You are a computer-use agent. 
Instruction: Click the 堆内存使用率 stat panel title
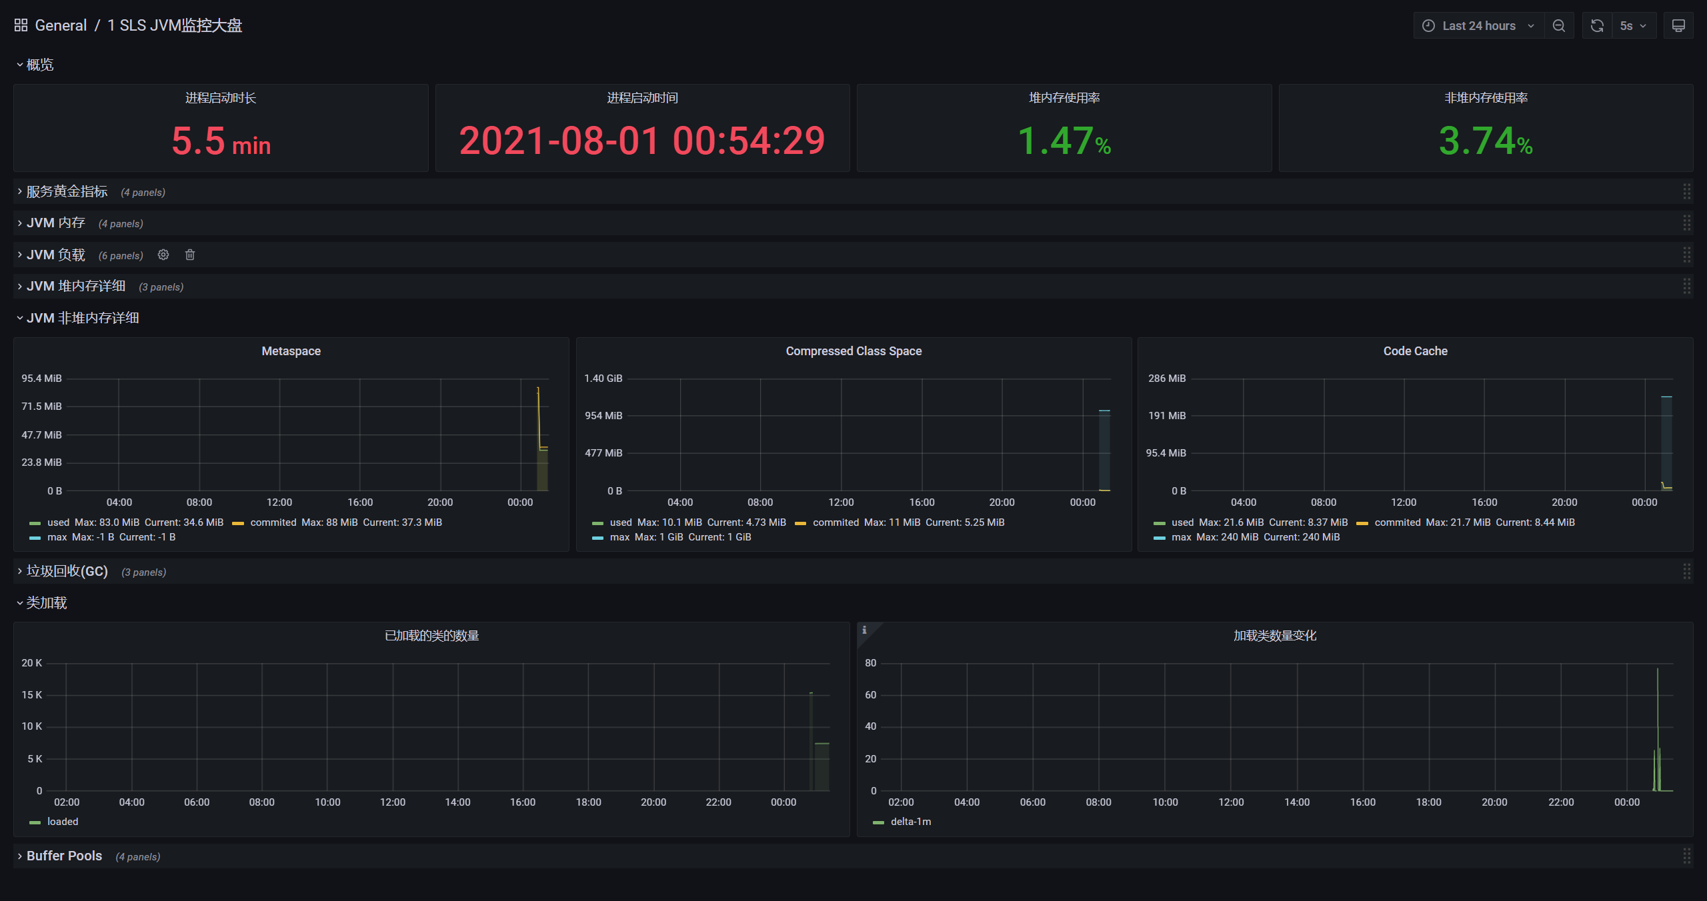coord(1064,98)
